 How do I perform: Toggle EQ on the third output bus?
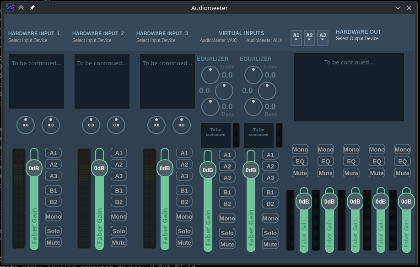pyautogui.click(x=351, y=162)
